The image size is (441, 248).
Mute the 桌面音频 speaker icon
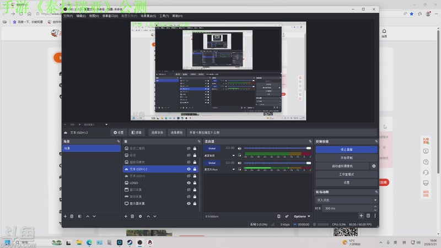click(x=239, y=148)
